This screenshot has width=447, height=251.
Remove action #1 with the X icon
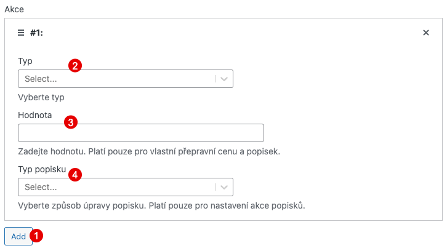point(426,33)
